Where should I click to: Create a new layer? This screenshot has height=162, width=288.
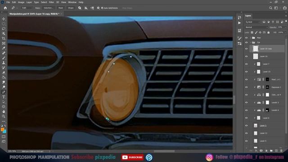276,151
